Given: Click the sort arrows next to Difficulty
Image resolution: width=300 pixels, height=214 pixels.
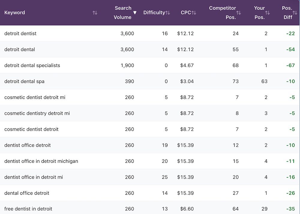Looking at the screenshot, I should pos(168,13).
